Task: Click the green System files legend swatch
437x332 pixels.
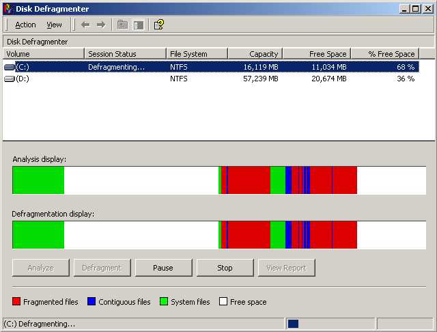Action: point(164,301)
